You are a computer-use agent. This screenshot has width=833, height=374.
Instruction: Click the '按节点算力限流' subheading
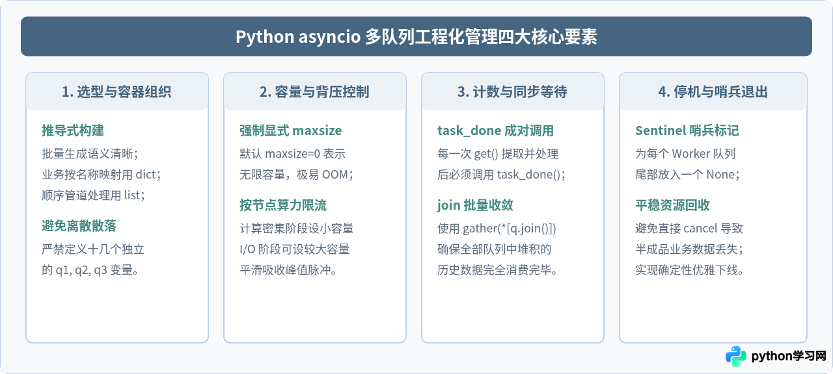click(x=283, y=205)
